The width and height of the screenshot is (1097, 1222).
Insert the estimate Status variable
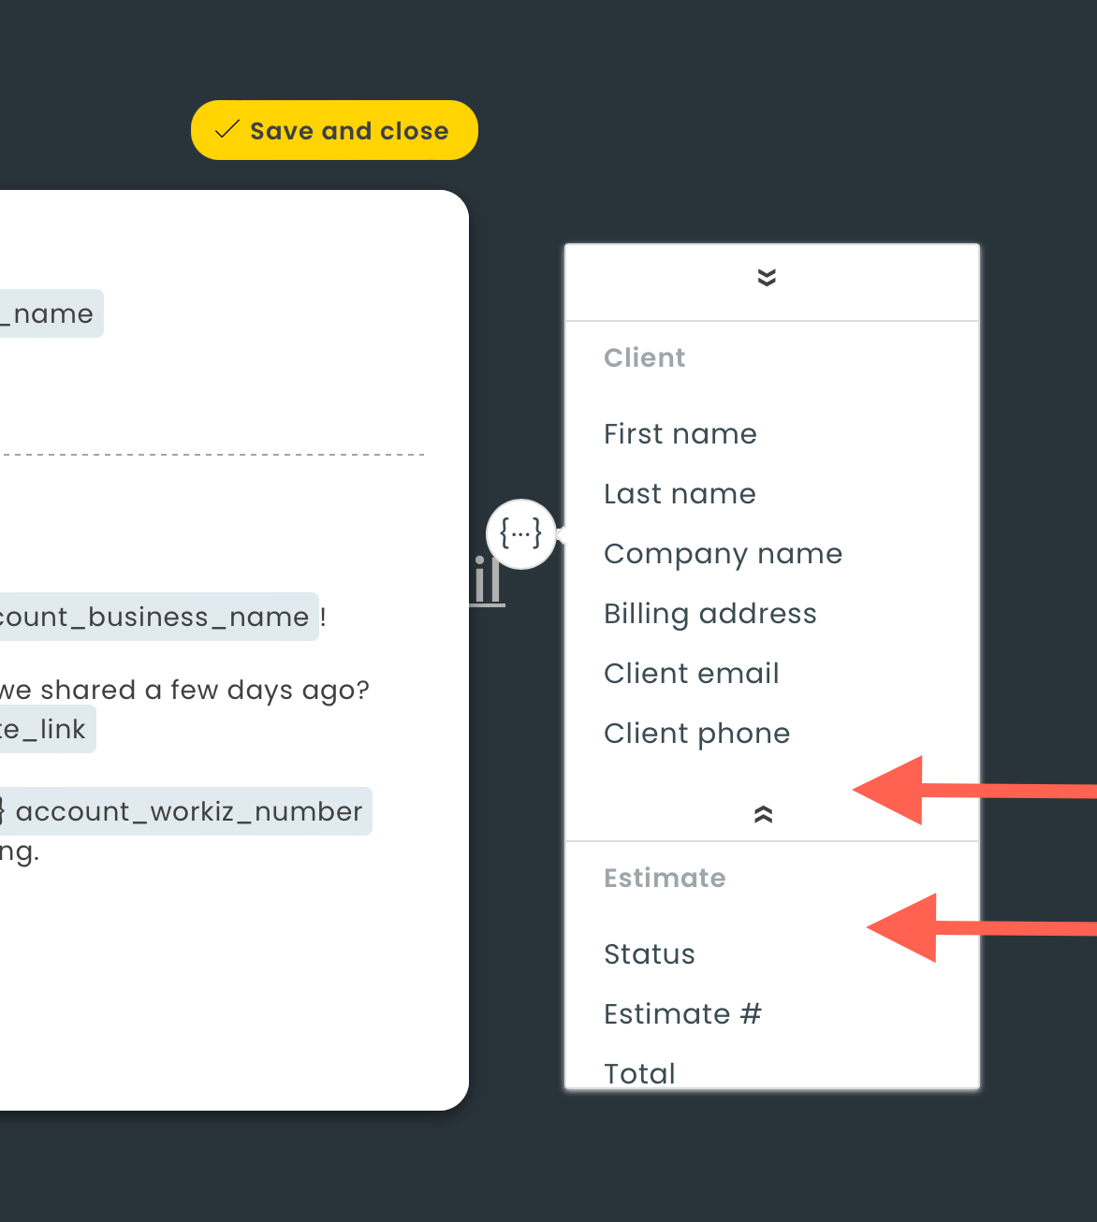click(650, 954)
